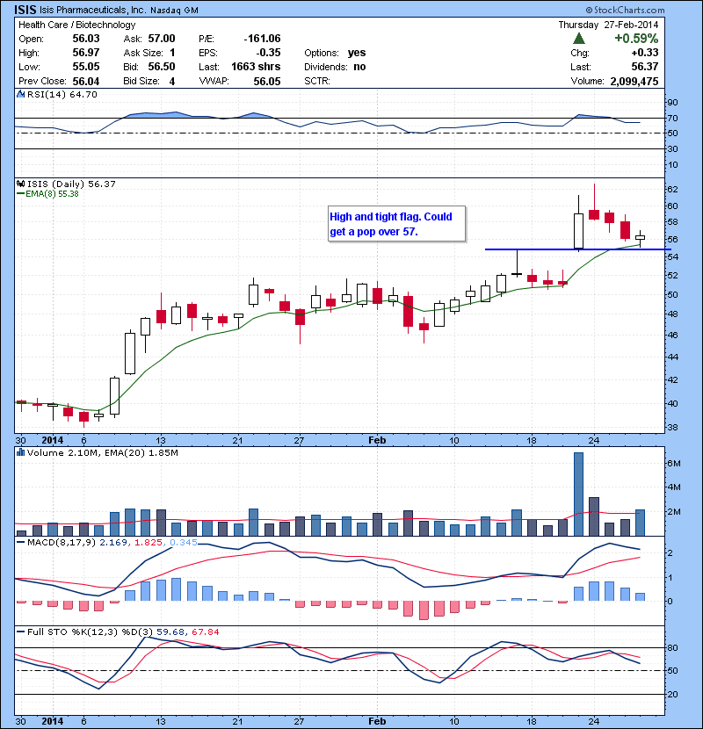Click the Open value 56.03
This screenshot has width=703, height=729.
pos(86,39)
